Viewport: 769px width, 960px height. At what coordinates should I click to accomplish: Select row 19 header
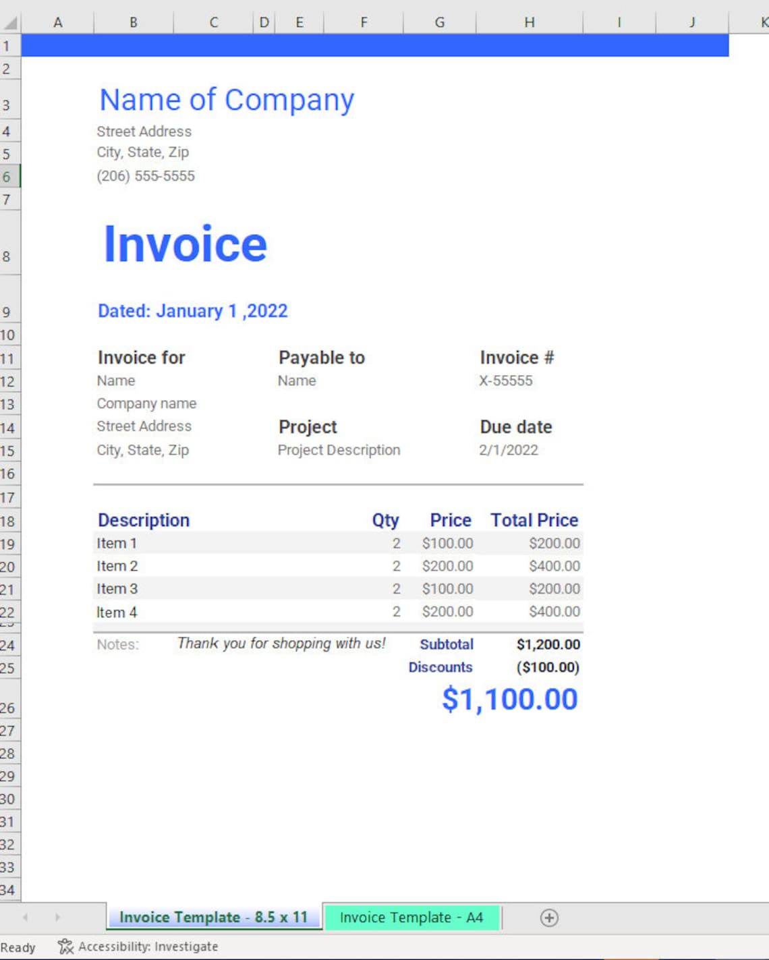click(9, 543)
